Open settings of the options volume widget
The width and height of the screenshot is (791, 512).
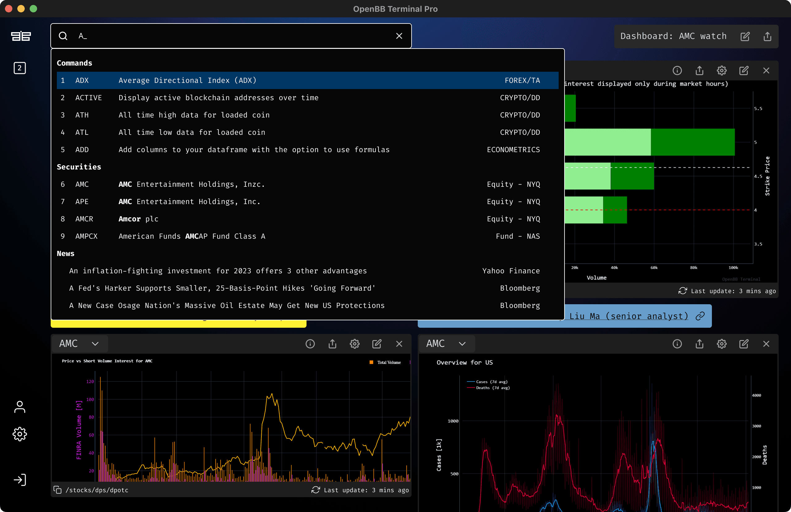point(721,70)
